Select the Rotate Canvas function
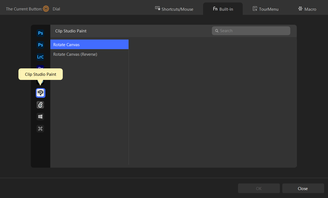This screenshot has width=328, height=198. pyautogui.click(x=89, y=44)
